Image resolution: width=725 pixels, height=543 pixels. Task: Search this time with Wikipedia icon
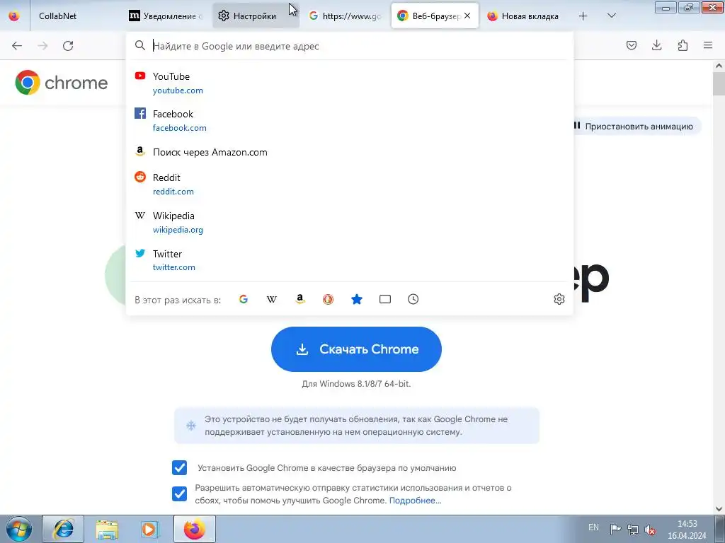click(271, 299)
